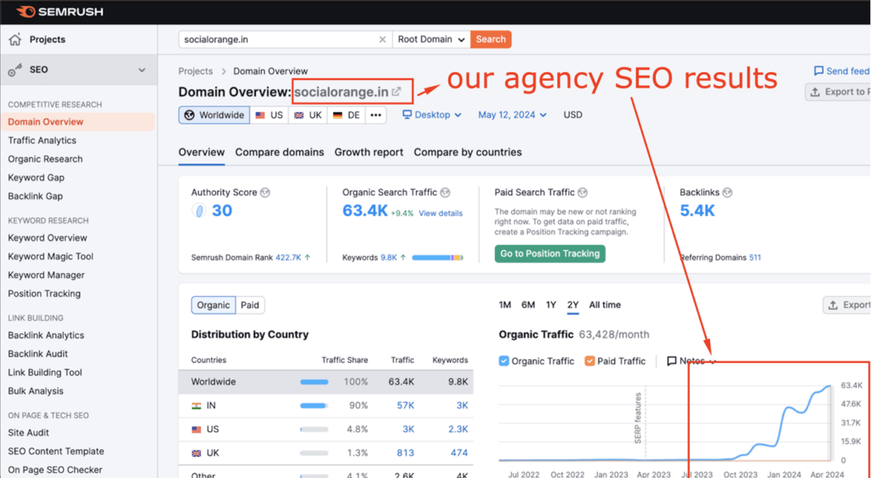Click the View details link

pos(441,213)
